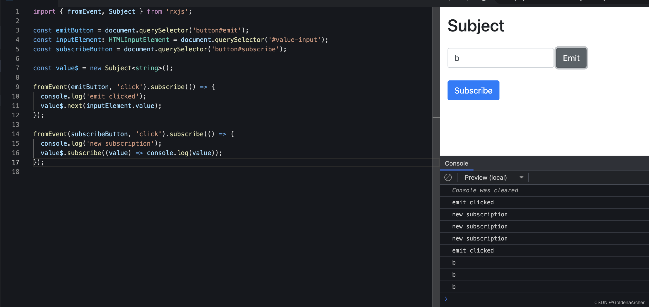649x307 pixels.
Task: Open the Preview (local) context dropdown
Action: click(x=493, y=177)
